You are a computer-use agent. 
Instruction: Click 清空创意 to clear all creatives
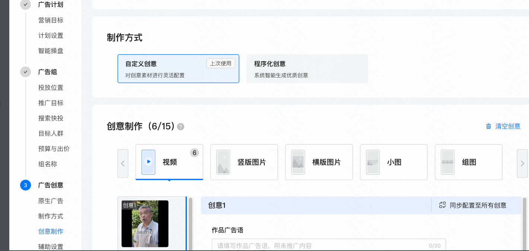pos(507,126)
